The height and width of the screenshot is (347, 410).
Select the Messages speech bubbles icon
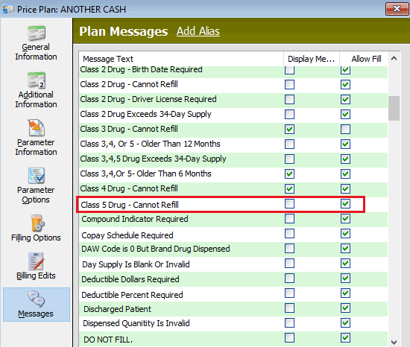(x=37, y=299)
